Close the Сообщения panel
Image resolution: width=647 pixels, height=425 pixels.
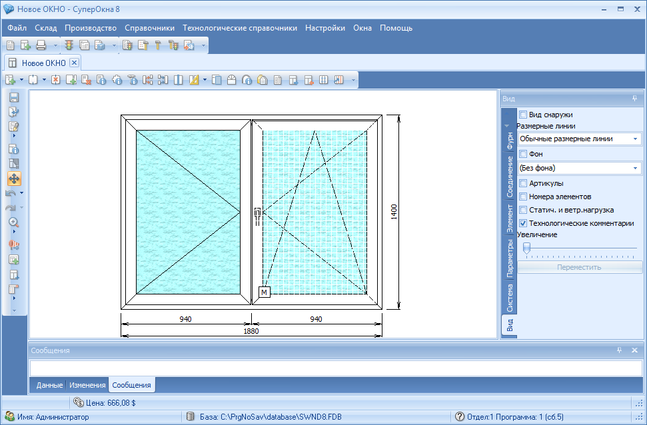pos(634,350)
